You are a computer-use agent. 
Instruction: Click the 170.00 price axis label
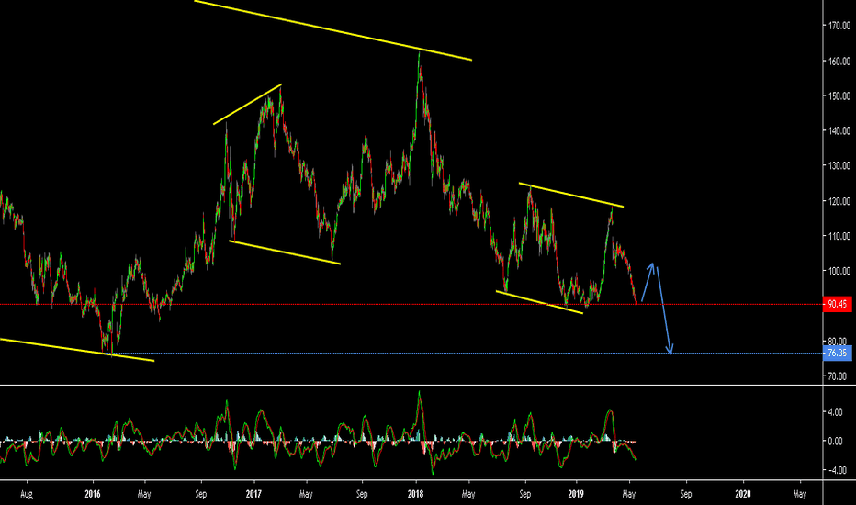pos(839,25)
